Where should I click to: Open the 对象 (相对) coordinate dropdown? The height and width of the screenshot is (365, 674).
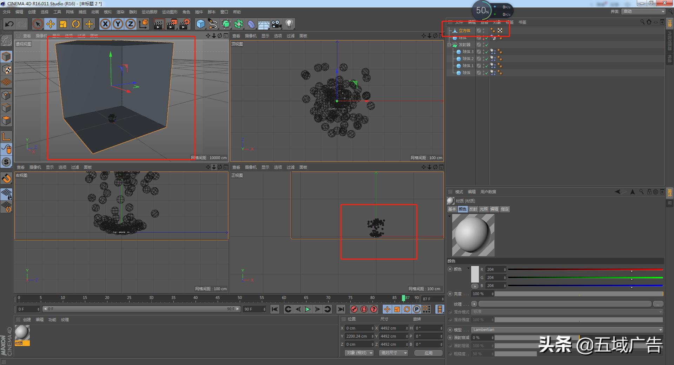tap(358, 353)
